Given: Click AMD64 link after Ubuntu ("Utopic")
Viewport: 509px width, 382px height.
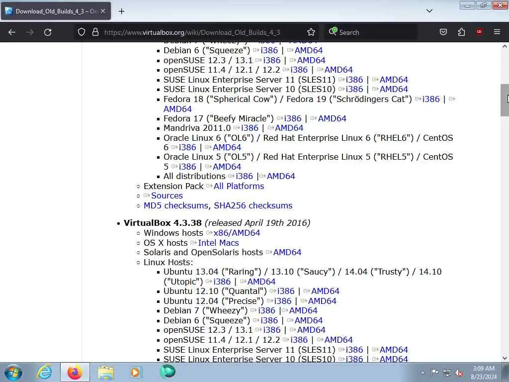Looking at the screenshot, I should tap(261, 282).
